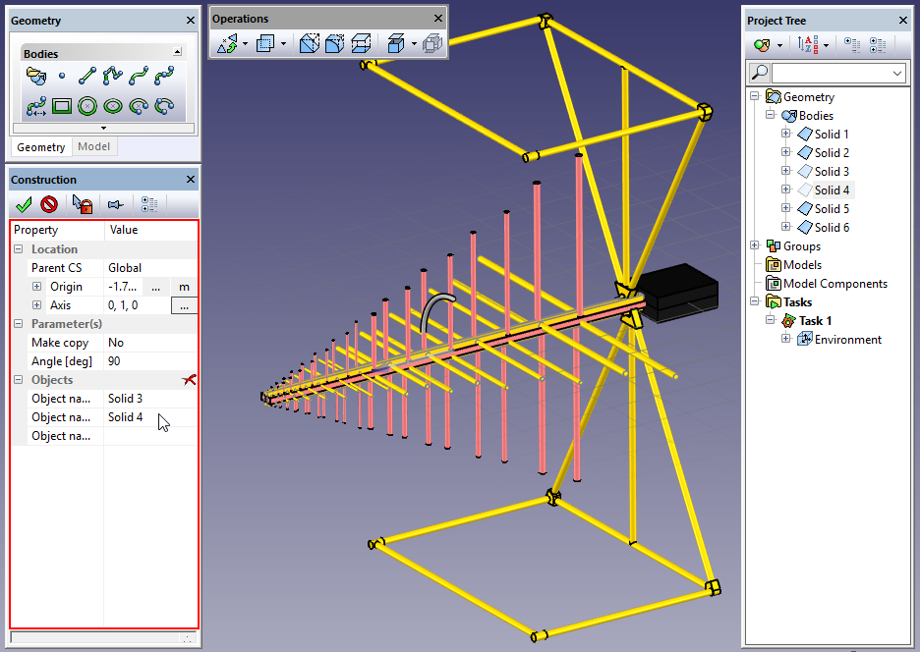Switch to the Model tab

[x=94, y=146]
